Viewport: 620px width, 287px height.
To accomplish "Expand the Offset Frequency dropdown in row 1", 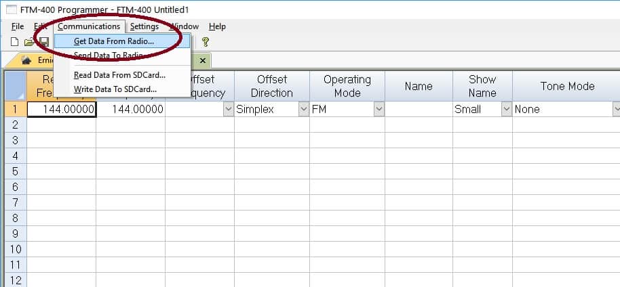I will [229, 110].
